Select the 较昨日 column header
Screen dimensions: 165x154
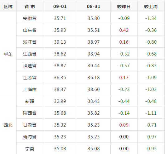click(124, 7)
